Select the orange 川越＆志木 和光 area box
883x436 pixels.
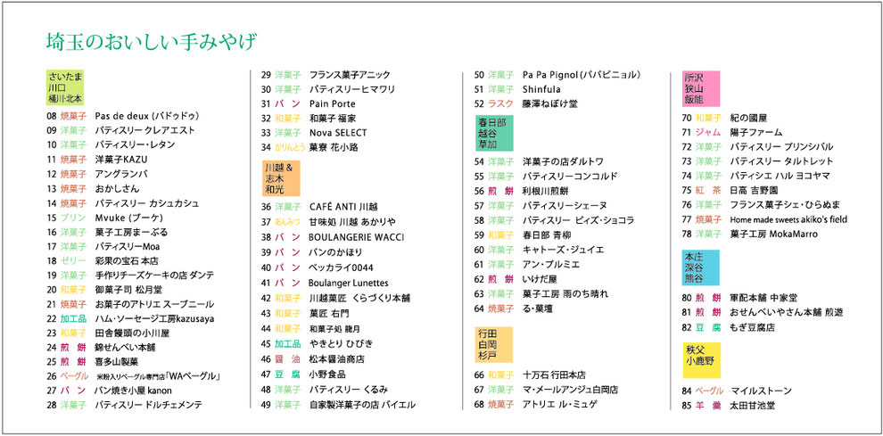coord(281,178)
